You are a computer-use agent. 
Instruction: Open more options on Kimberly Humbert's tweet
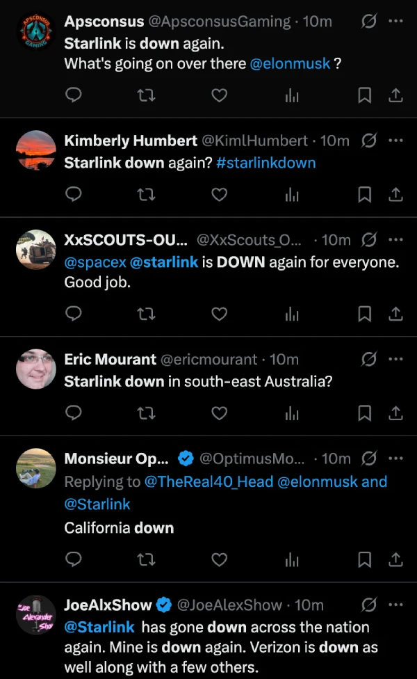pos(395,141)
